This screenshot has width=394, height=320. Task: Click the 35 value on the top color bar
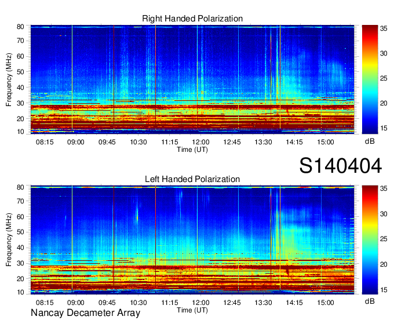(384, 28)
